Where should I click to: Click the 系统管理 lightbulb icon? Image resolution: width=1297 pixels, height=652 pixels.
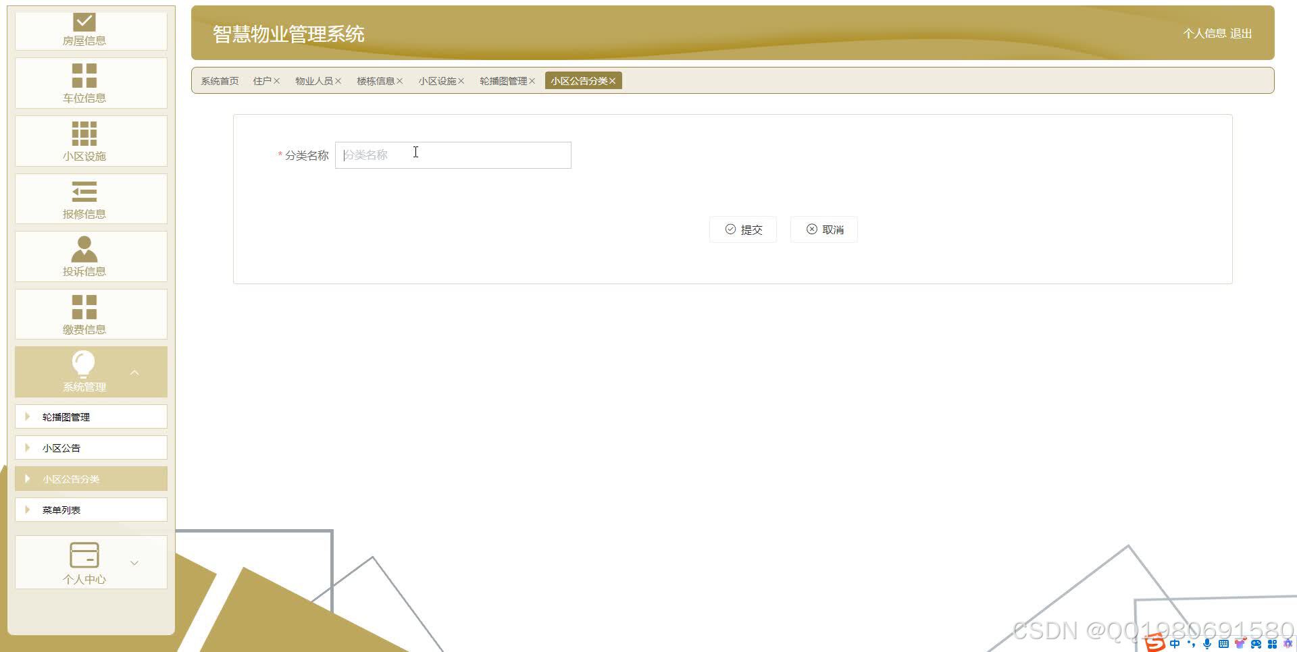coord(83,364)
